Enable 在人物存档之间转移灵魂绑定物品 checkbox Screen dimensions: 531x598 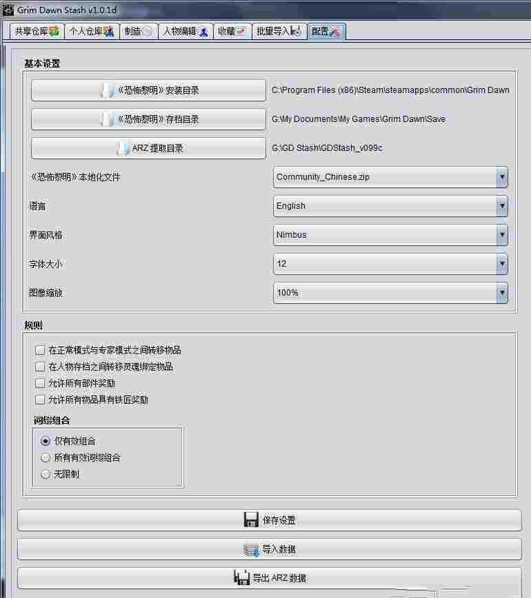pyautogui.click(x=40, y=367)
